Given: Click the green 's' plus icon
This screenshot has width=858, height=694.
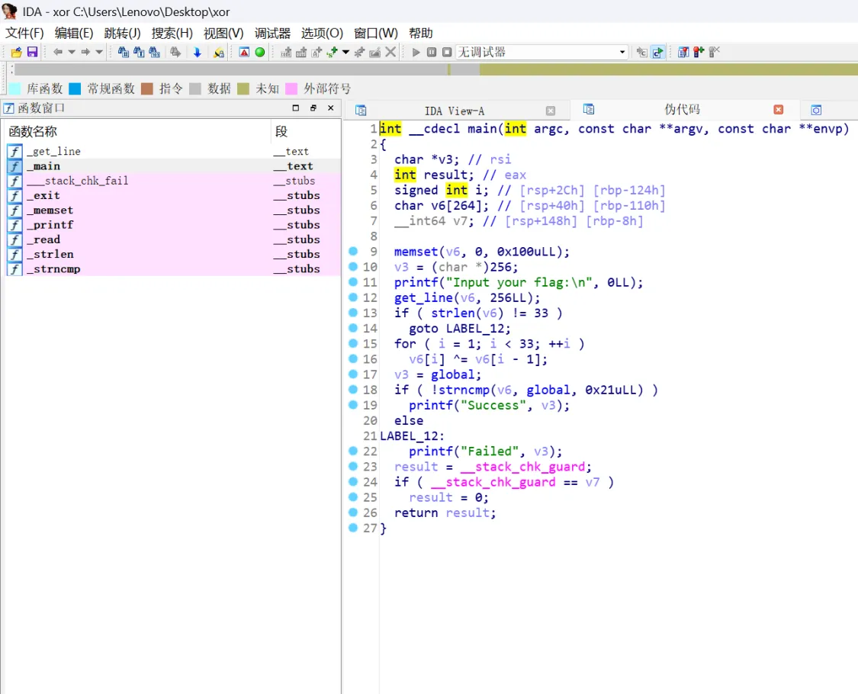Looking at the screenshot, I should coord(332,52).
